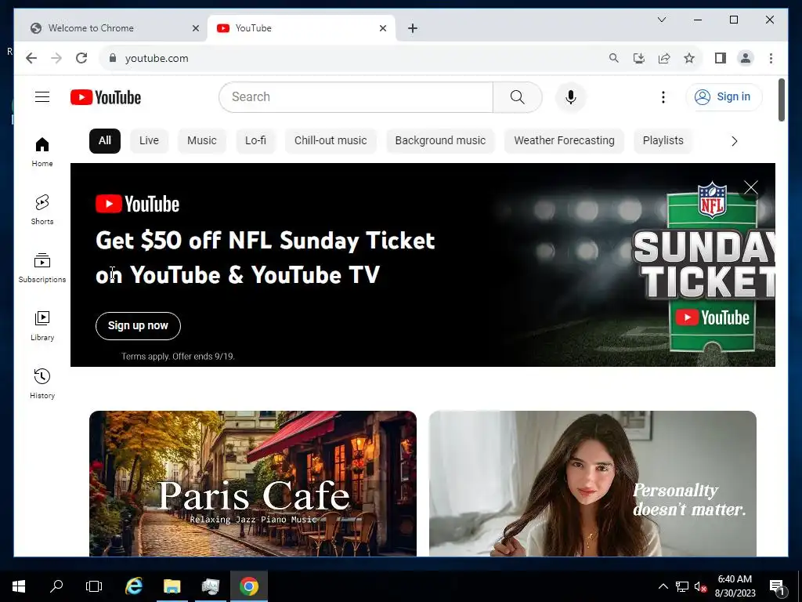Filter by the Music chip
802x602 pixels.
click(x=202, y=141)
